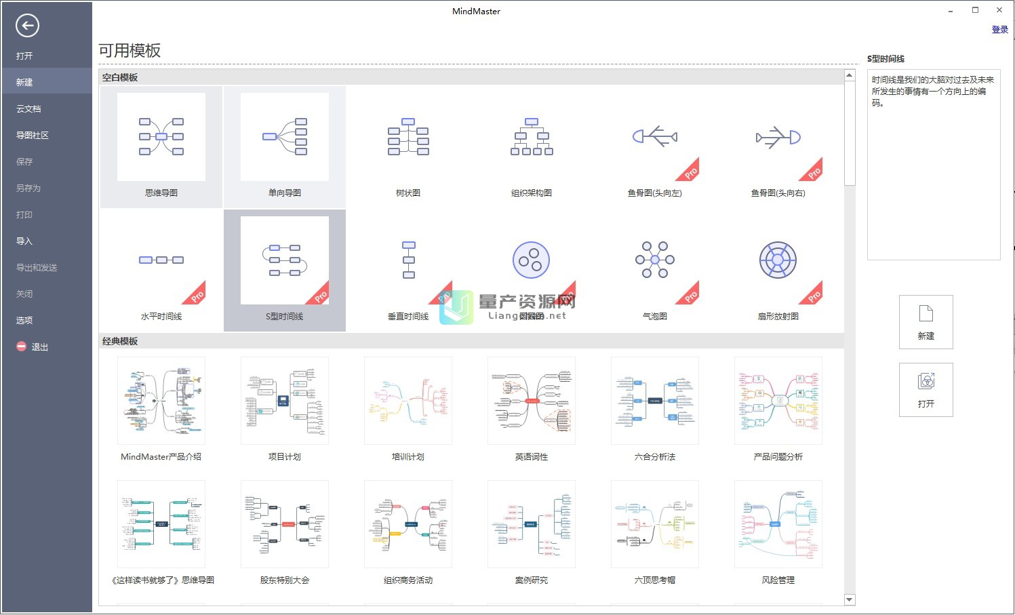Screen dimensions: 1015x615
Task: Click the 打开 button in right panel
Action: 926,390
